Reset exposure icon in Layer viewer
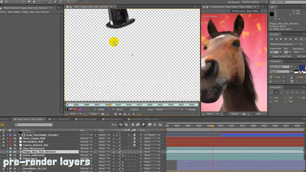Screen dimensions: 306x172 [134, 114]
